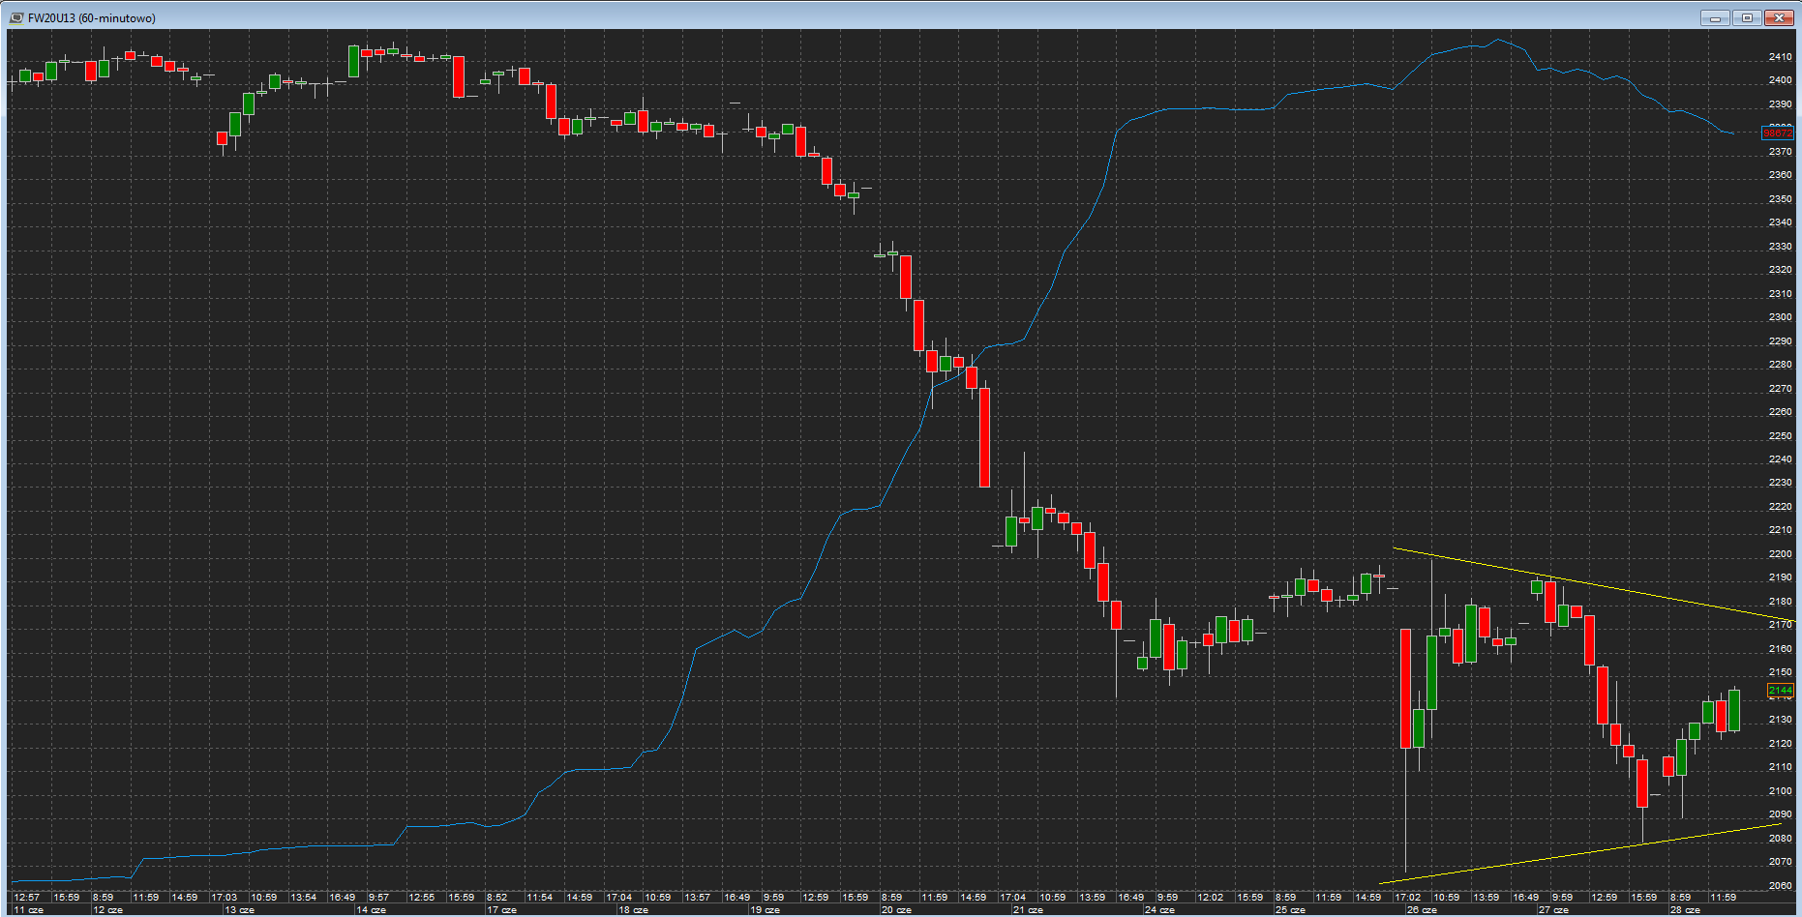Click the '18 cze' date on time axis
Viewport: 1802px width, 917px height.
point(633,910)
